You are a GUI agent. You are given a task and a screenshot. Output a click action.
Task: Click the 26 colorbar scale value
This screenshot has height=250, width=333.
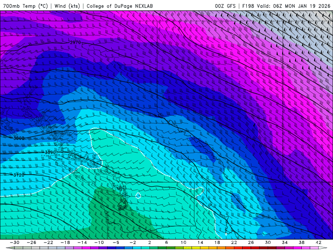(x=251, y=242)
